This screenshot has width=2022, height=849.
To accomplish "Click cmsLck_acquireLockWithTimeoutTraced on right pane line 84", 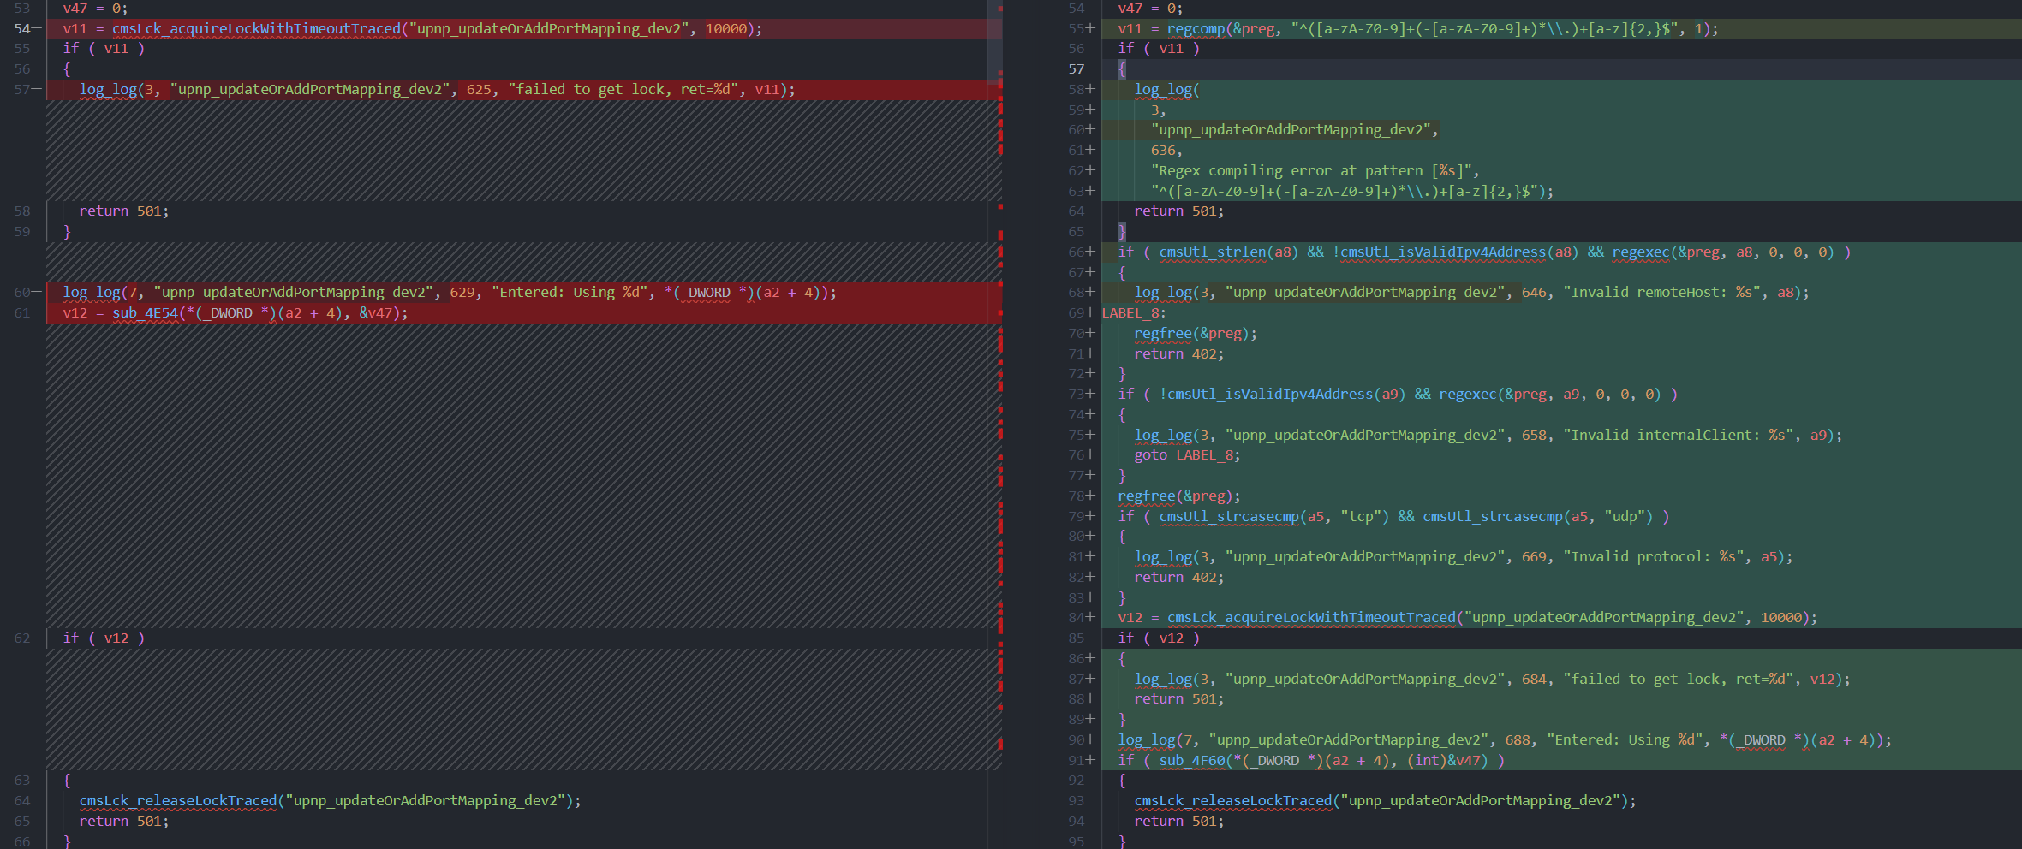I will (1311, 617).
